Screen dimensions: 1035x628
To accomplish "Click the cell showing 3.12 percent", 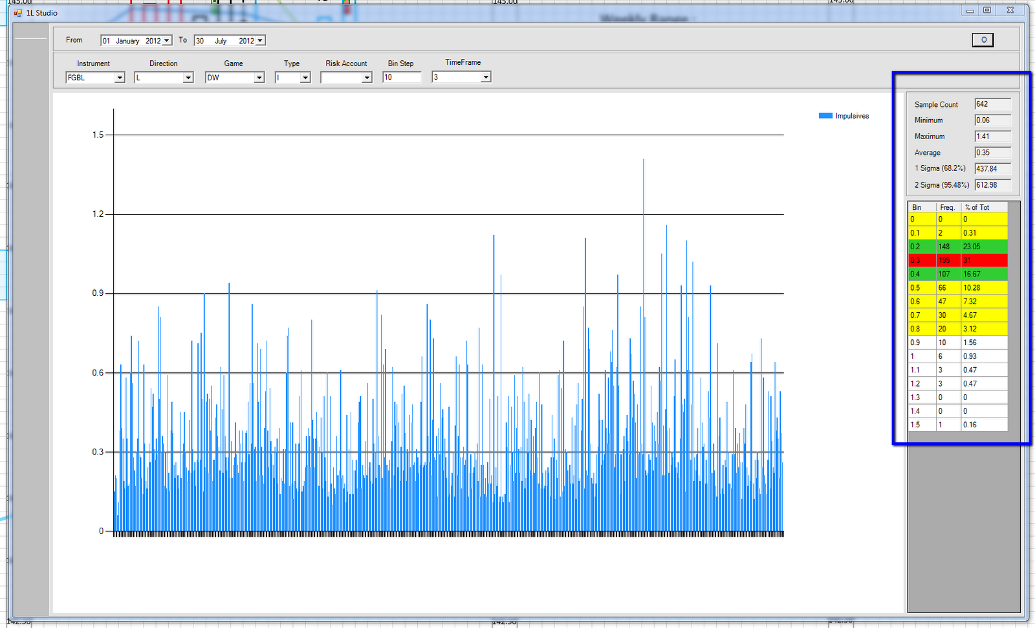I will 985,329.
